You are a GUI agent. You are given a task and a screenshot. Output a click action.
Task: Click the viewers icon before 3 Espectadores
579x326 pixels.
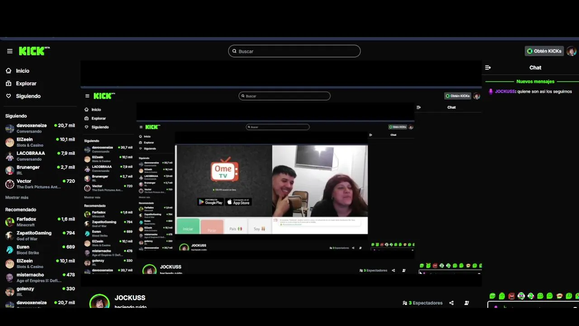(405, 303)
